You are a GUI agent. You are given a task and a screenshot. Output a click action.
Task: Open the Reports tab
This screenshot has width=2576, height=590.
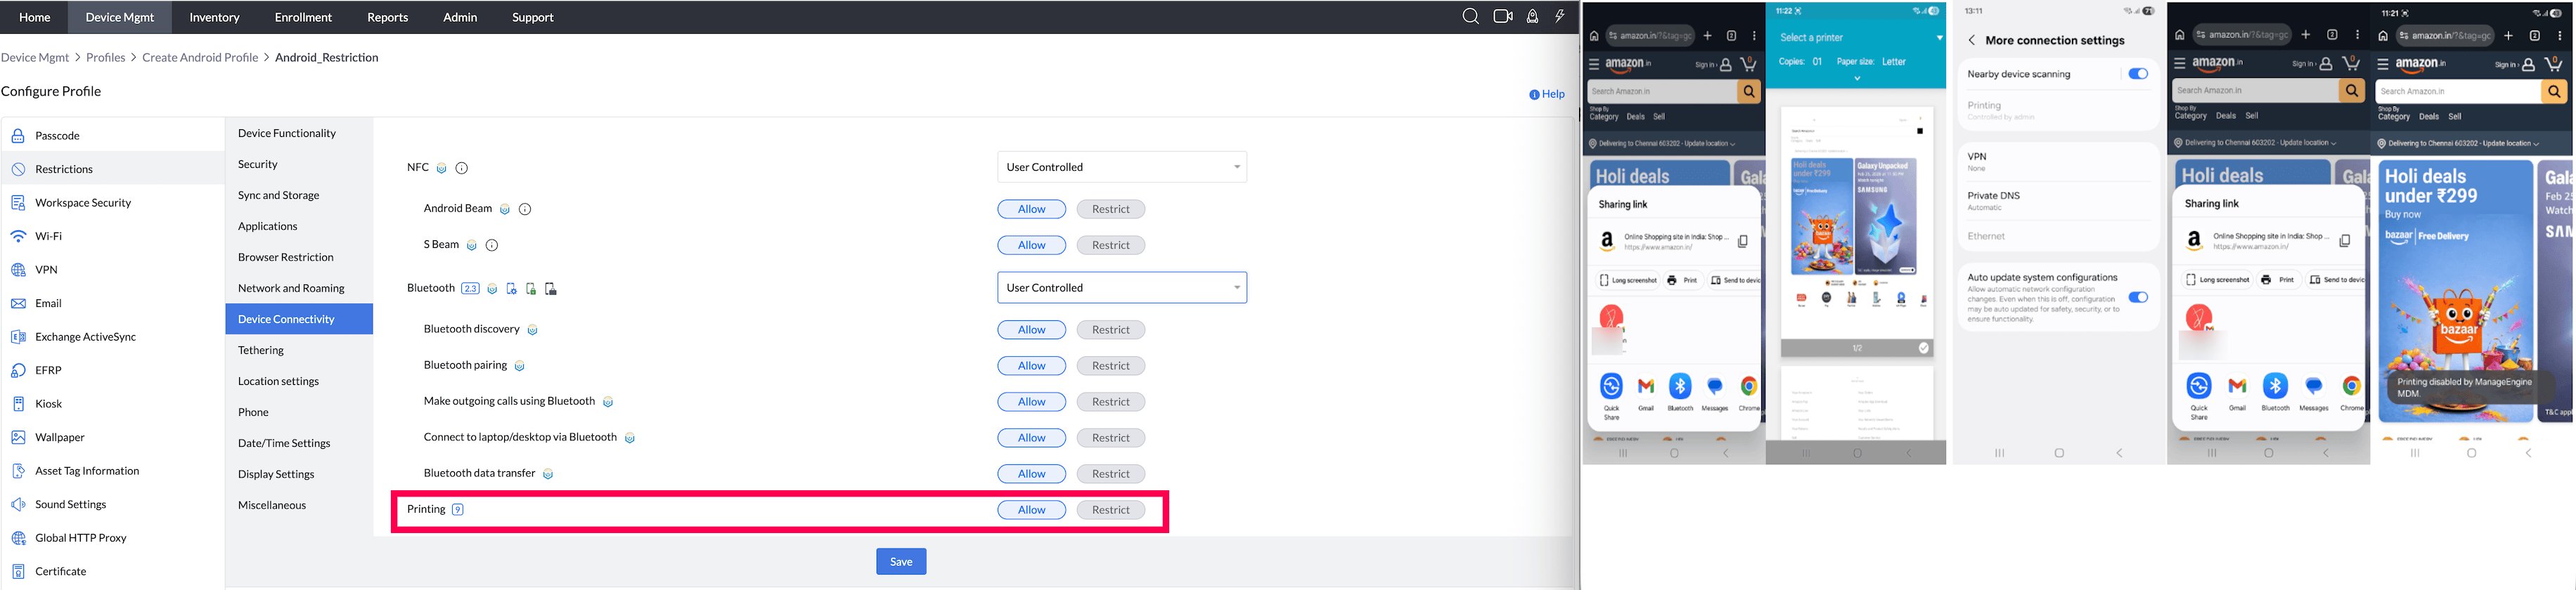(x=387, y=17)
